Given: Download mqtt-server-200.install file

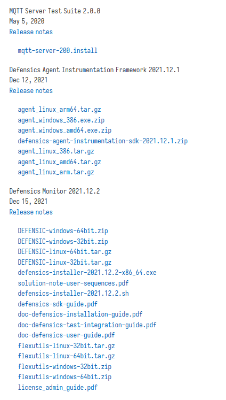Looking at the screenshot, I should point(58,50).
